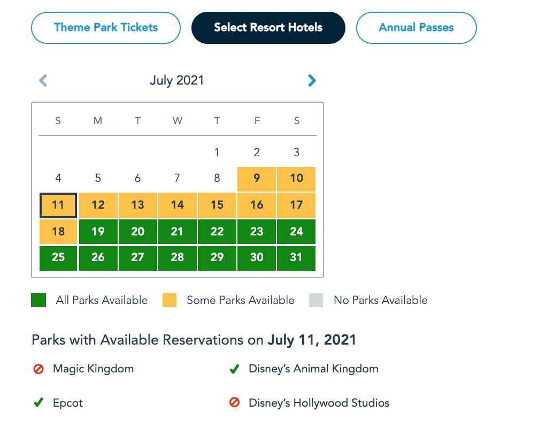Select the Annual Passes tab
This screenshot has width=539, height=427.
pos(416,27)
